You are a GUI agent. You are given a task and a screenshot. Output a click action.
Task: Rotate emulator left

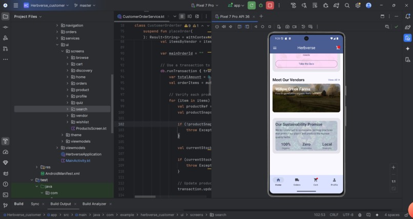click(x=239, y=27)
